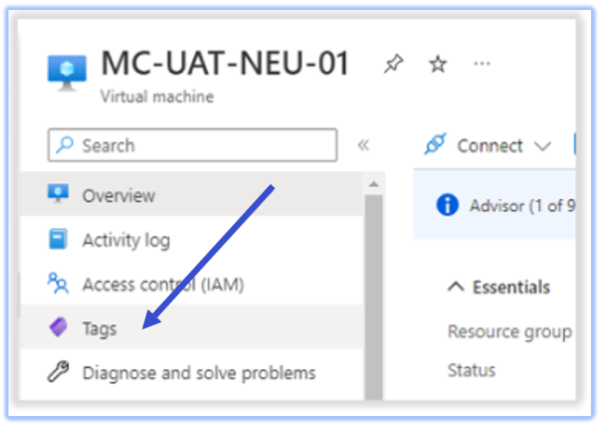Click the blue Advisor info icon
Viewport: 601px width, 426px height.
[x=447, y=205]
